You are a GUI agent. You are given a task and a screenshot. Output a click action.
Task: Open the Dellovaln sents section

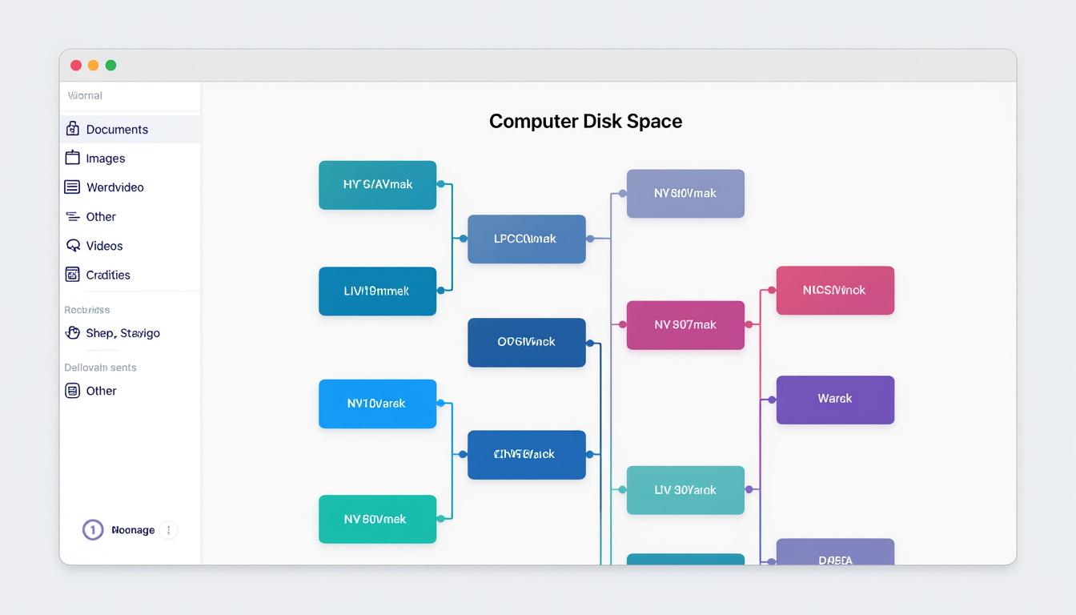click(x=100, y=367)
